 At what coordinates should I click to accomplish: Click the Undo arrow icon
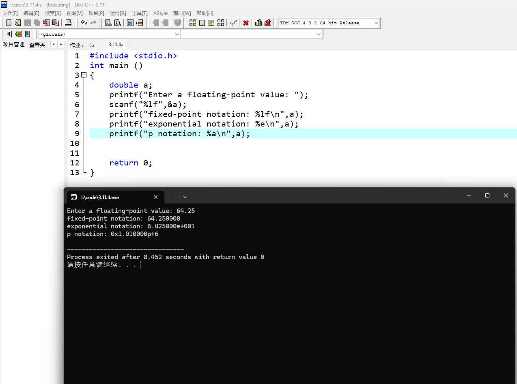84,23
